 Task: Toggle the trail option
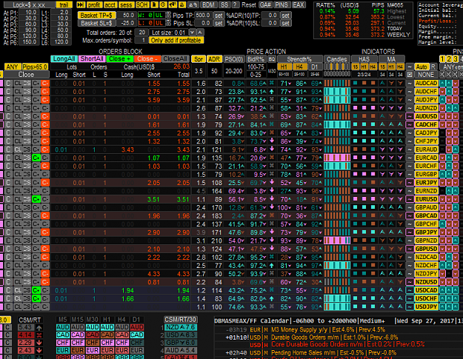click(64, 4)
